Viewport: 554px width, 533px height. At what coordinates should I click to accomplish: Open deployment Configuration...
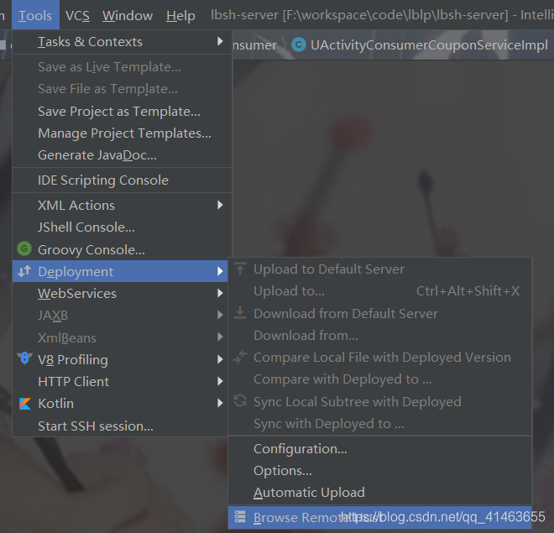point(379,449)
